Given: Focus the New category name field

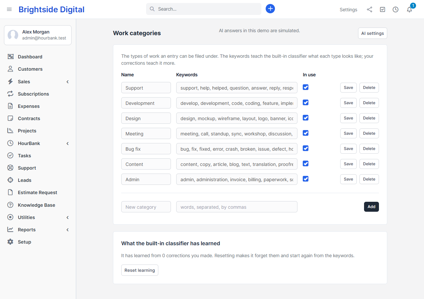Looking at the screenshot, I should [146, 207].
